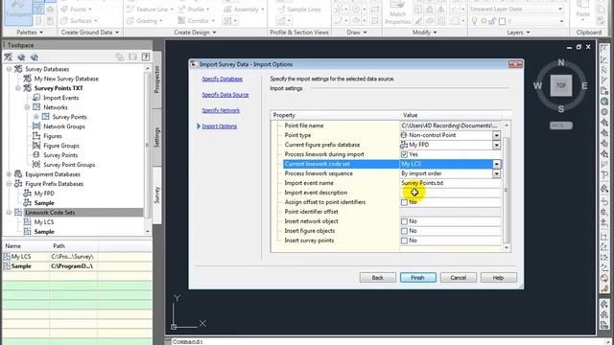The image size is (614, 345).
Task: Select My New Survey Database item
Action: pyautogui.click(x=66, y=79)
